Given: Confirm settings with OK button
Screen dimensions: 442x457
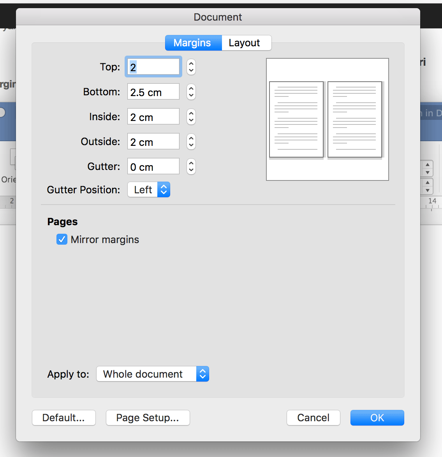Looking at the screenshot, I should (377, 418).
